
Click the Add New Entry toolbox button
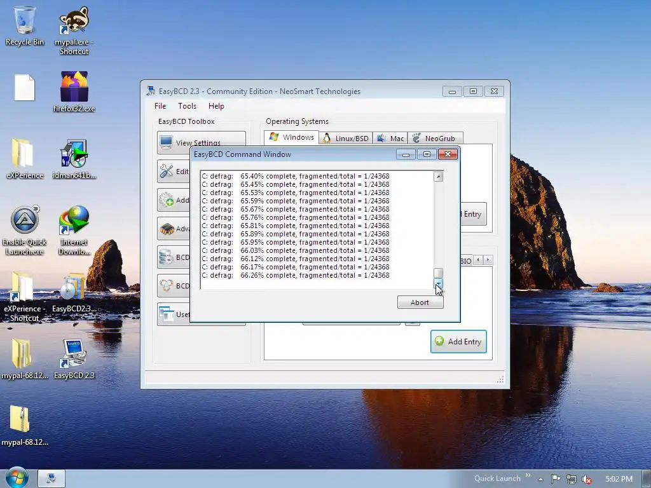pos(174,200)
